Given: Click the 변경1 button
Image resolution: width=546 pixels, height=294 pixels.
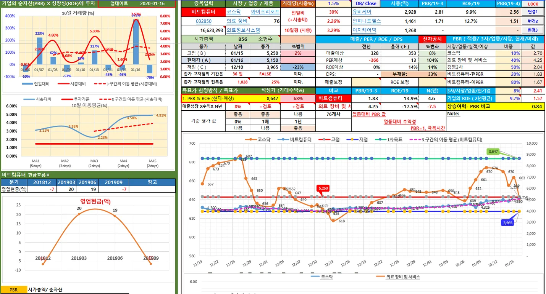Looking at the screenshot, I should (532, 12).
